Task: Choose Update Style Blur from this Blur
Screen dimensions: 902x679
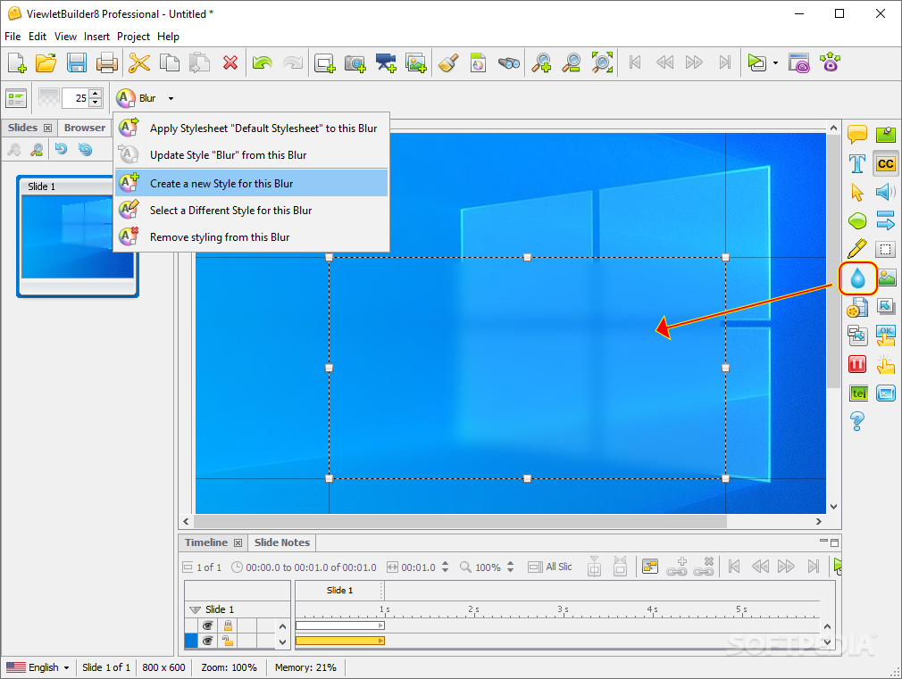Action: tap(251, 154)
